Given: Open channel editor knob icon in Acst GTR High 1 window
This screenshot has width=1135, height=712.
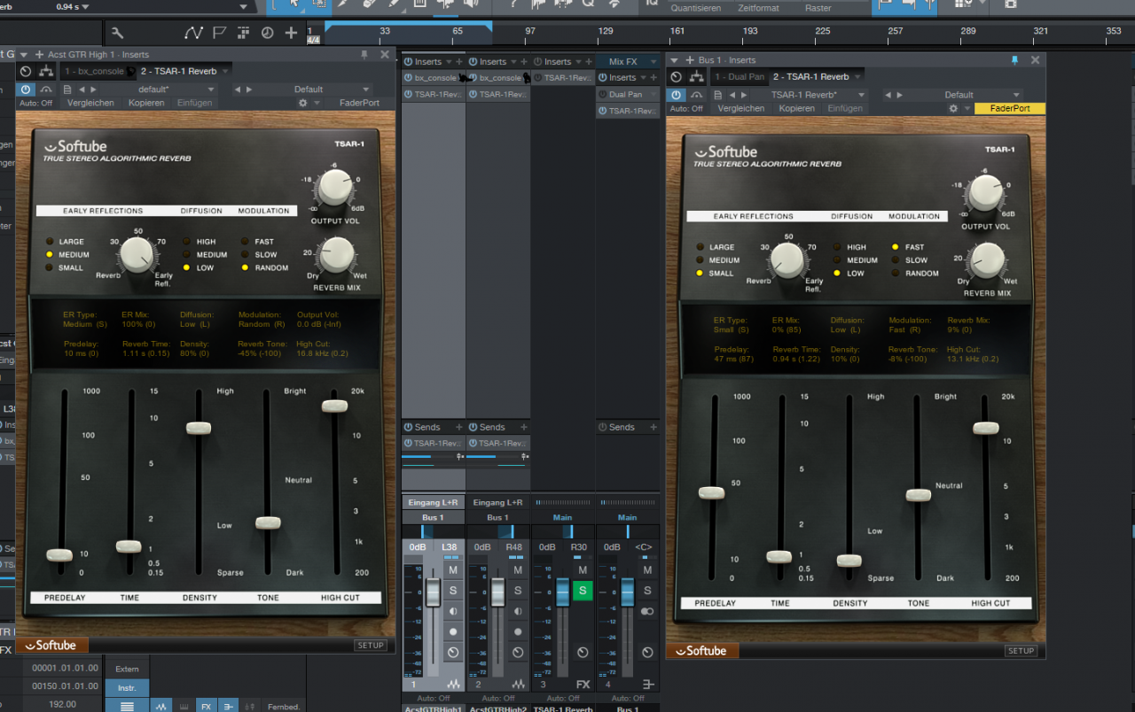Looking at the screenshot, I should coord(26,72).
